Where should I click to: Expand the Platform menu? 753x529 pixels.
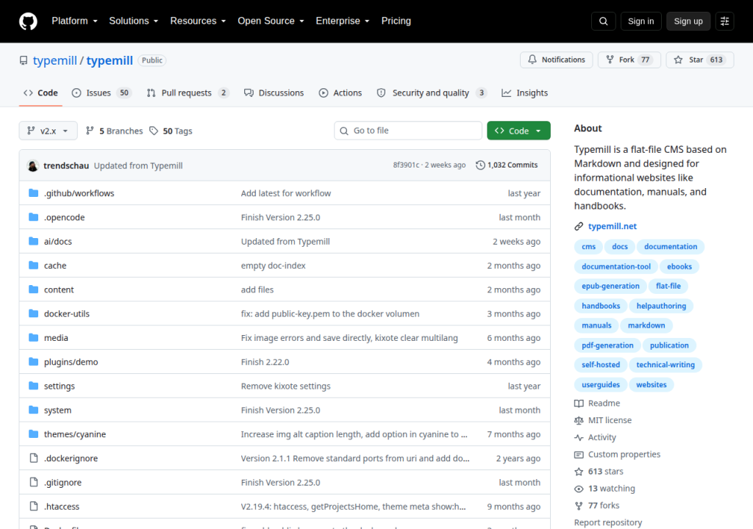[74, 21]
